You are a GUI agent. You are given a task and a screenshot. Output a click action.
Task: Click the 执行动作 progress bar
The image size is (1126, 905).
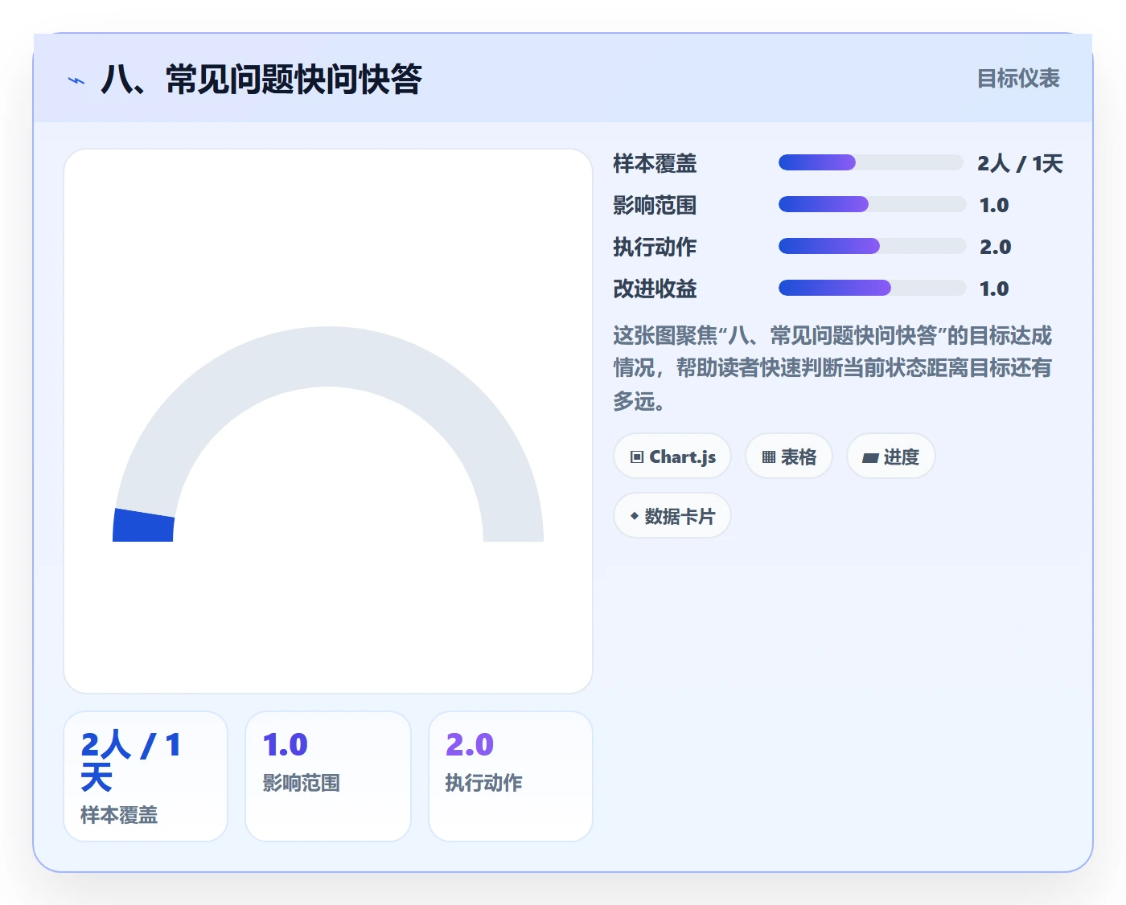872,246
